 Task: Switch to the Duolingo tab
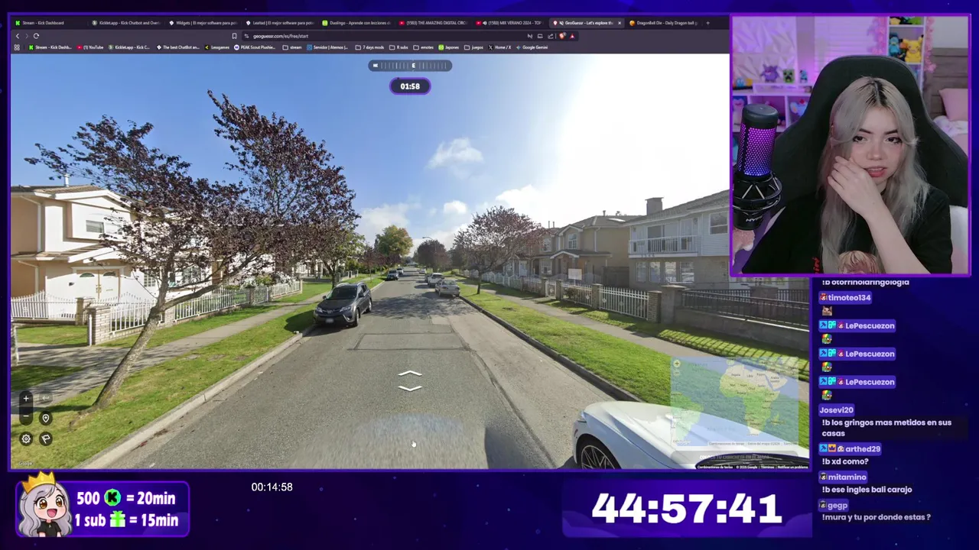tap(357, 23)
